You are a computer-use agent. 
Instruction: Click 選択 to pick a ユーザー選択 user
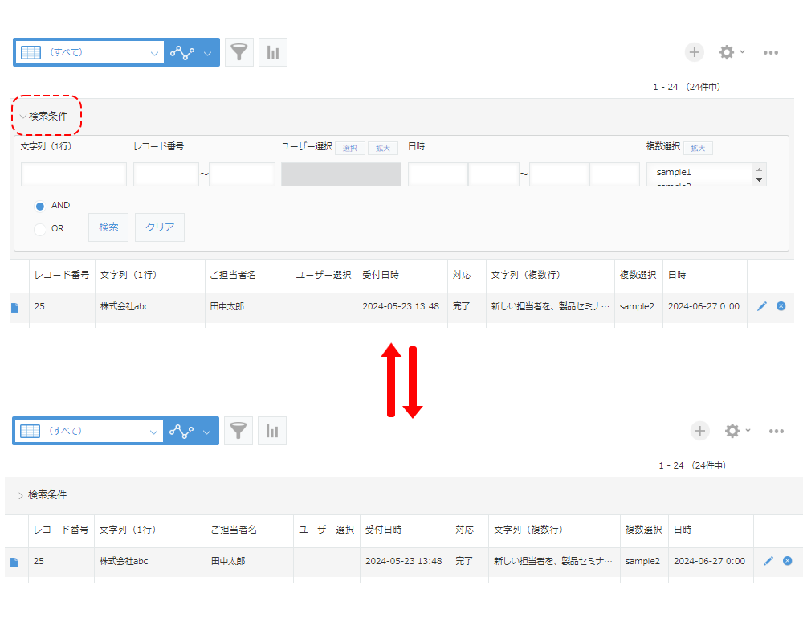(x=349, y=148)
